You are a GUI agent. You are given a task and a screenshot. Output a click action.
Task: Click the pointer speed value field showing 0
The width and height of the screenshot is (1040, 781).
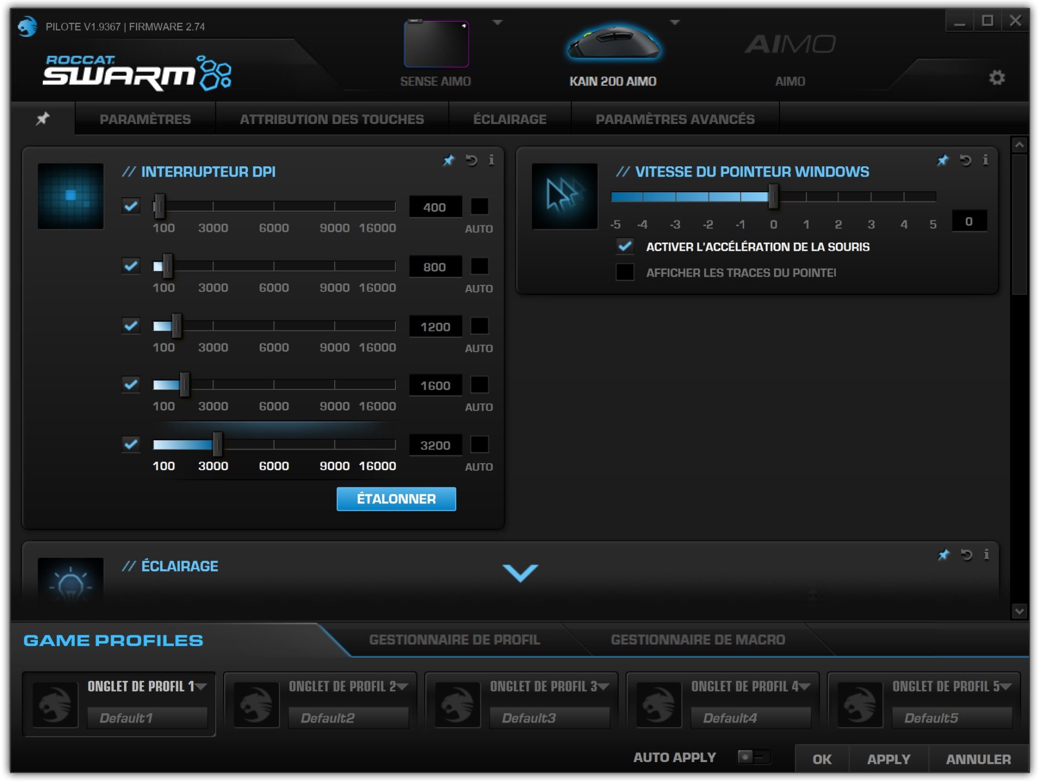click(x=969, y=221)
